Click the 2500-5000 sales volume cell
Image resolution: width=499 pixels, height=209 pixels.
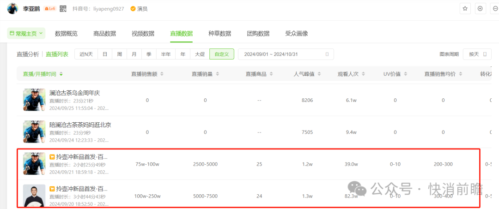[x=205, y=164]
